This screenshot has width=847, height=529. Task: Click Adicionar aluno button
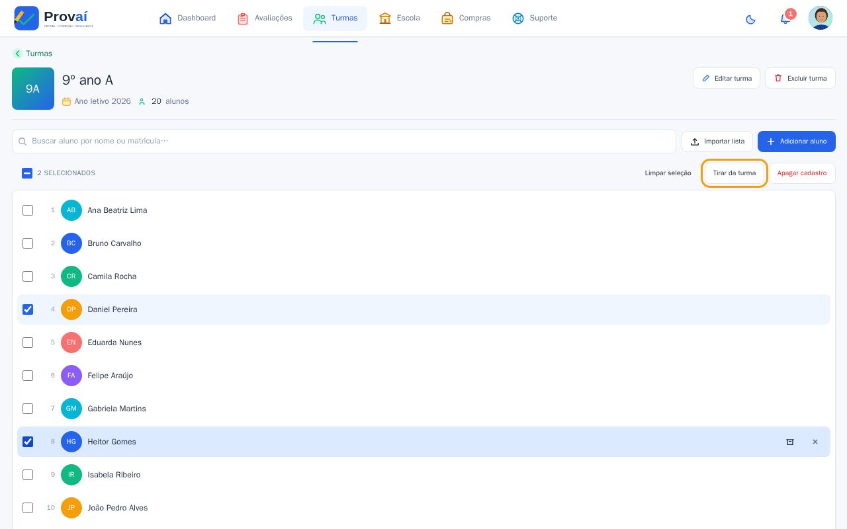(797, 142)
